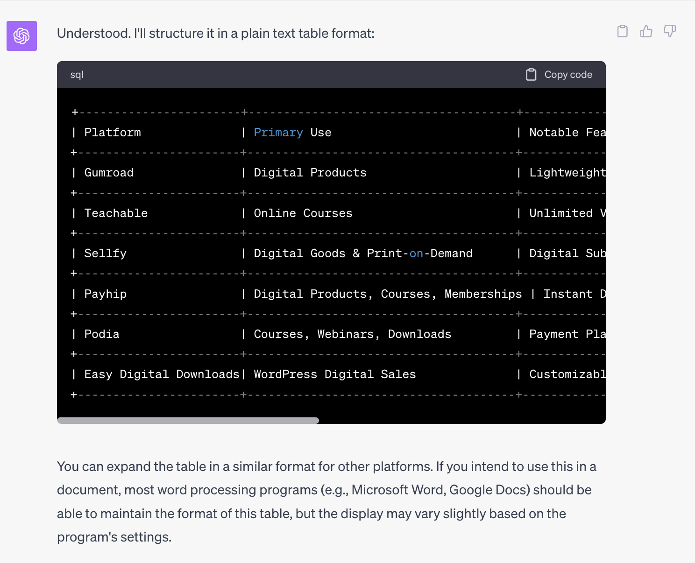This screenshot has width=695, height=563.
Task: Click the Payhip platform entry
Action: [106, 294]
